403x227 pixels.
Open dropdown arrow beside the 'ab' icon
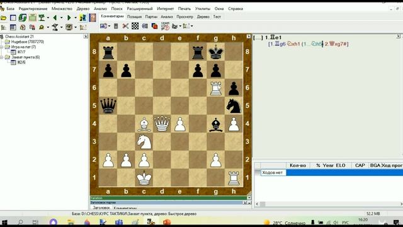point(109,26)
